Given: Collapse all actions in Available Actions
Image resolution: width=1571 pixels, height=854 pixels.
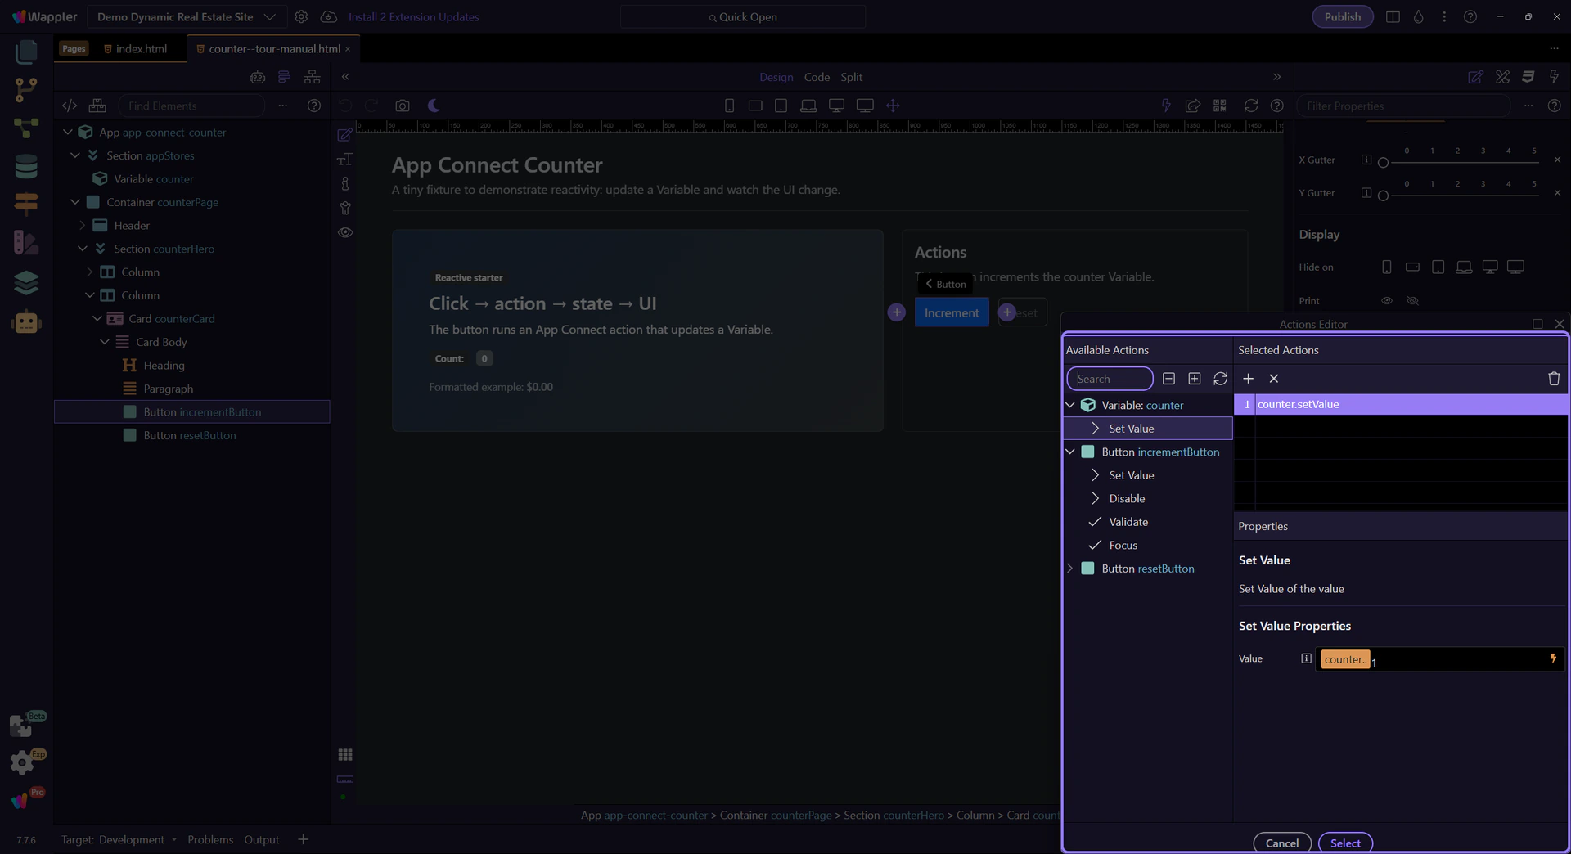Looking at the screenshot, I should pos(1168,379).
